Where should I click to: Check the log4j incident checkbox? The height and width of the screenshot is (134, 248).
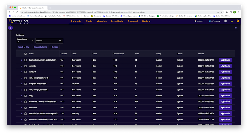(25, 96)
